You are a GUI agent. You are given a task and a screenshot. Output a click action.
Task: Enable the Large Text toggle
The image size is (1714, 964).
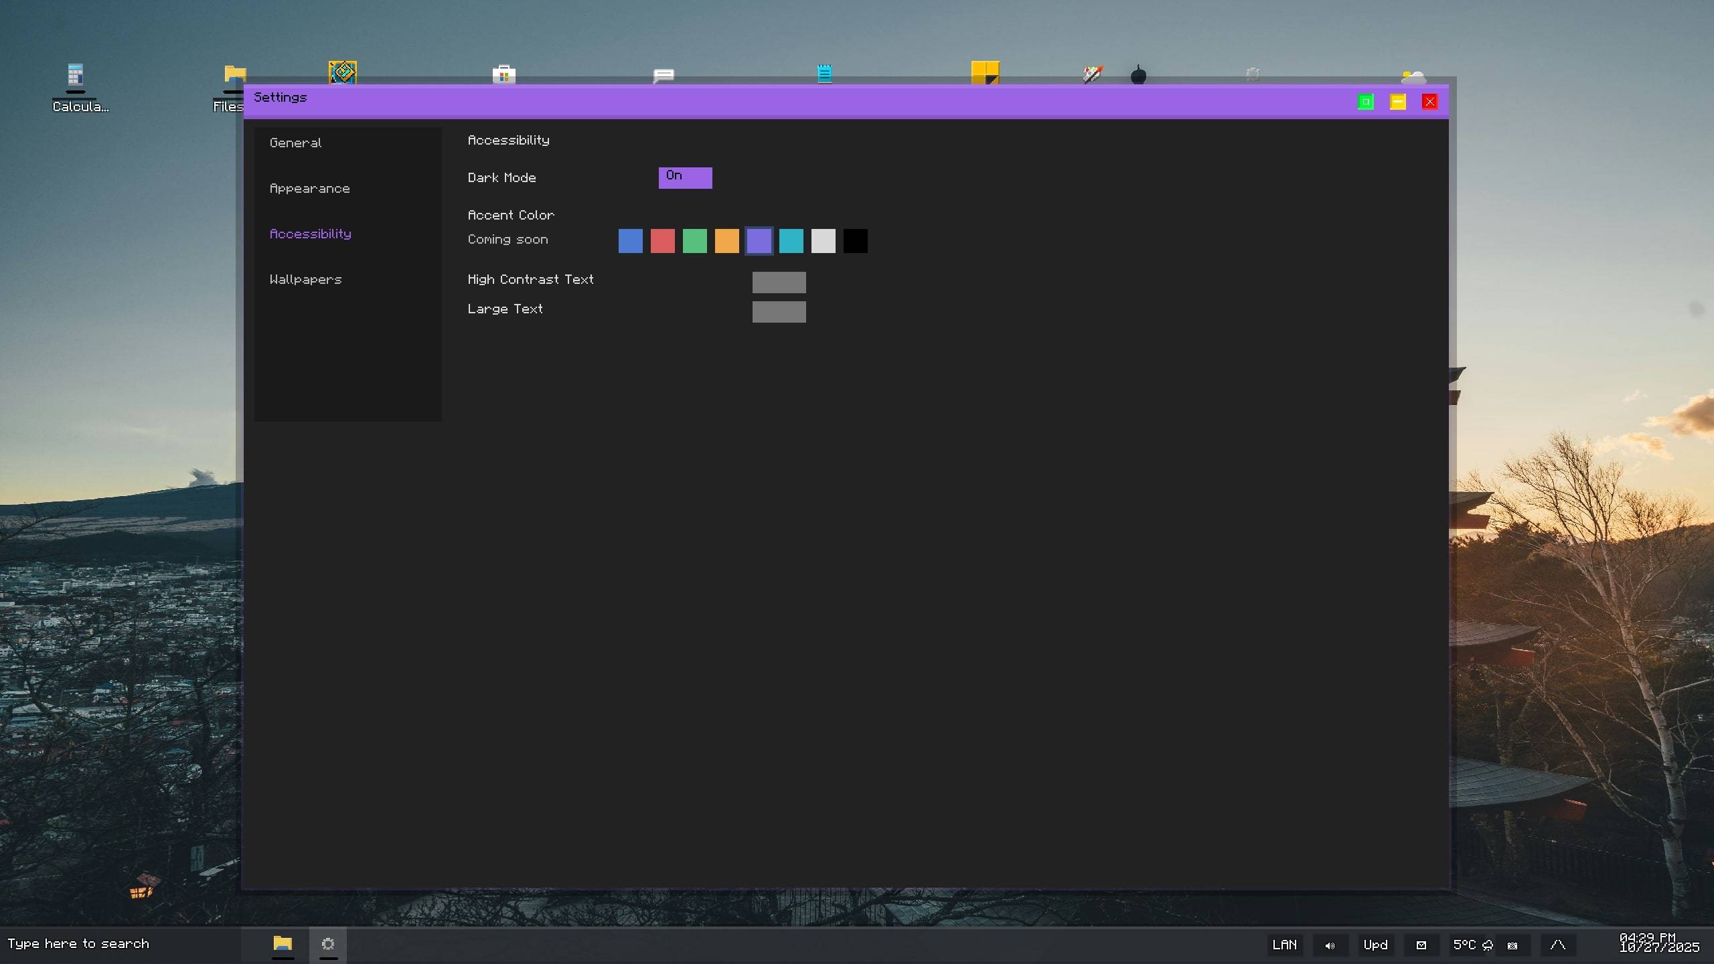pos(779,311)
